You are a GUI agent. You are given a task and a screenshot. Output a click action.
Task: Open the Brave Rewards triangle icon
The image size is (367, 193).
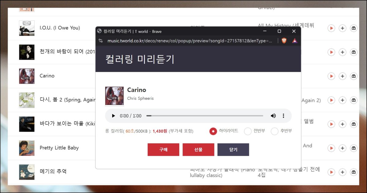tap(295, 41)
